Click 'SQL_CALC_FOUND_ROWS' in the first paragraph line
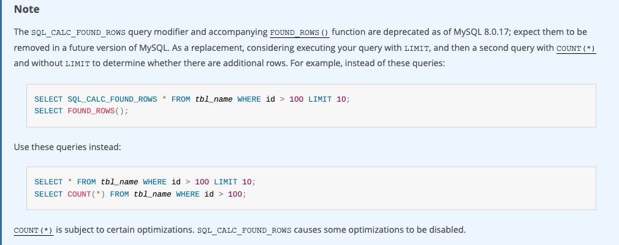Viewport: 619px width, 245px height. pos(78,32)
